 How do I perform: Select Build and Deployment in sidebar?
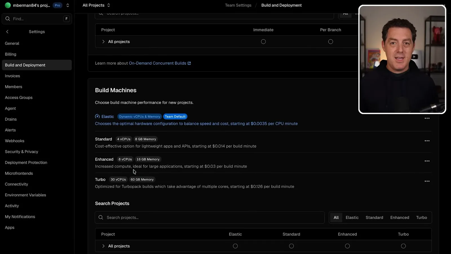[37, 65]
